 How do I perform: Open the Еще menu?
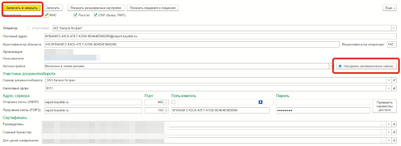pos(389,8)
